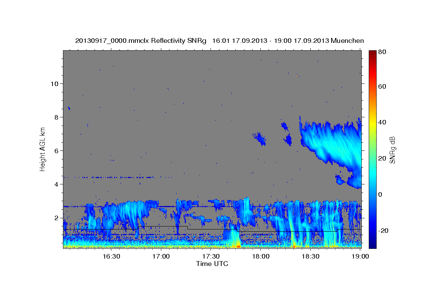This screenshot has height=298, width=447.
Task: Click the 17:30 time tick label
Action: click(x=210, y=256)
